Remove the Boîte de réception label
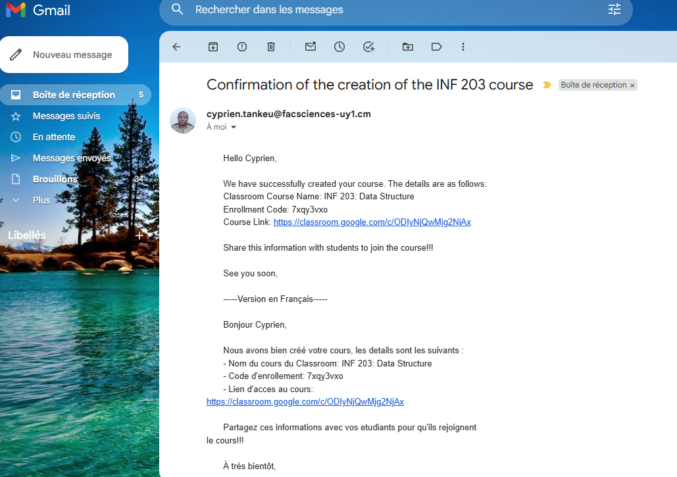Image resolution: width=677 pixels, height=477 pixels. coord(632,86)
